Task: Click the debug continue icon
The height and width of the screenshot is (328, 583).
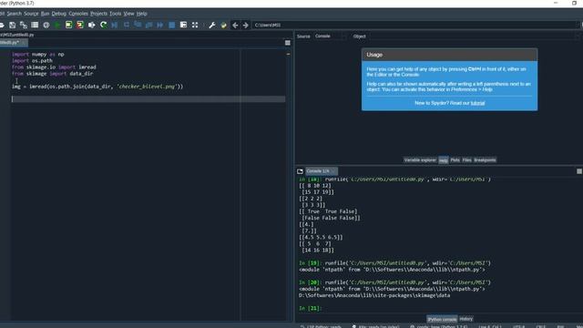Action: [160, 25]
